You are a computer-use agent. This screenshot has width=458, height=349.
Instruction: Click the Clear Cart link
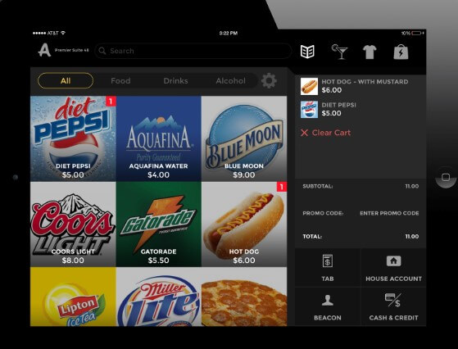tap(326, 133)
